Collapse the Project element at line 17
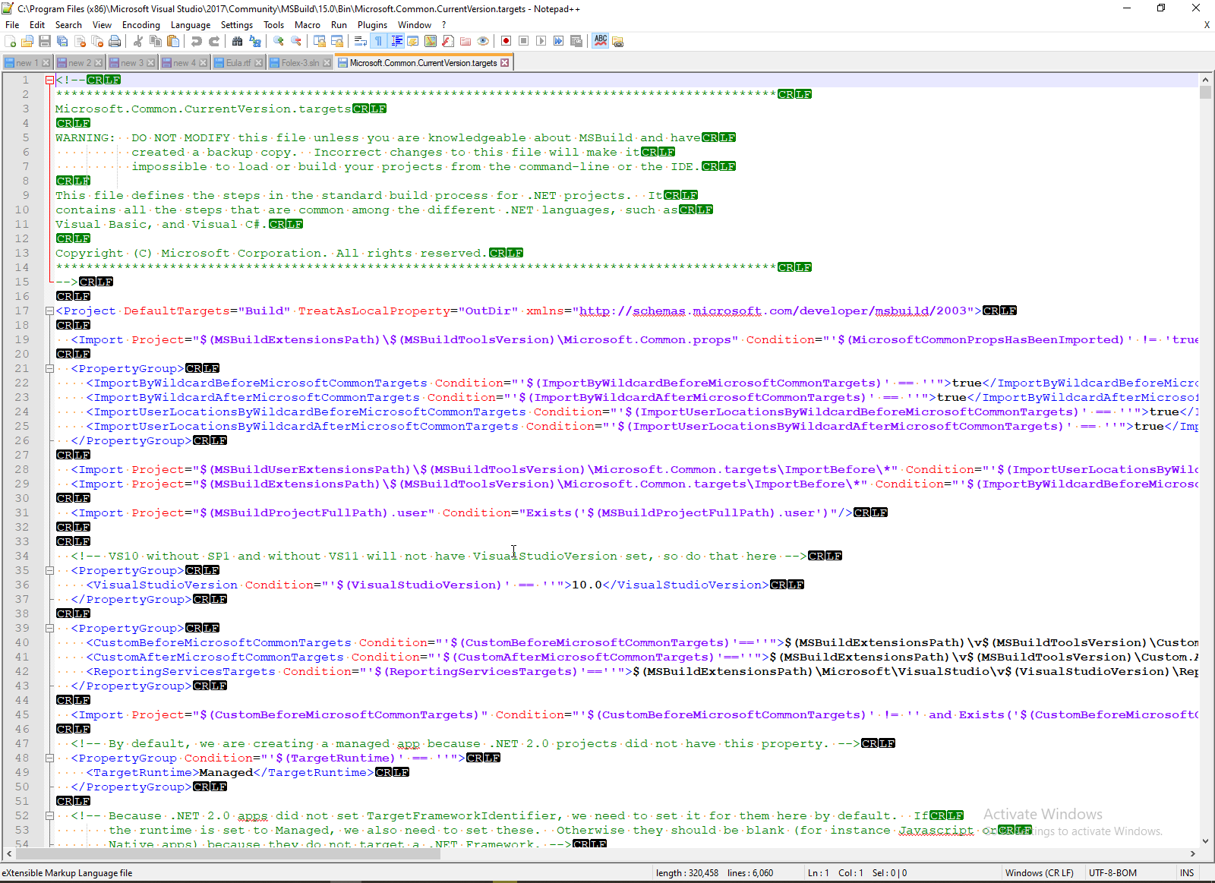 pos(49,311)
